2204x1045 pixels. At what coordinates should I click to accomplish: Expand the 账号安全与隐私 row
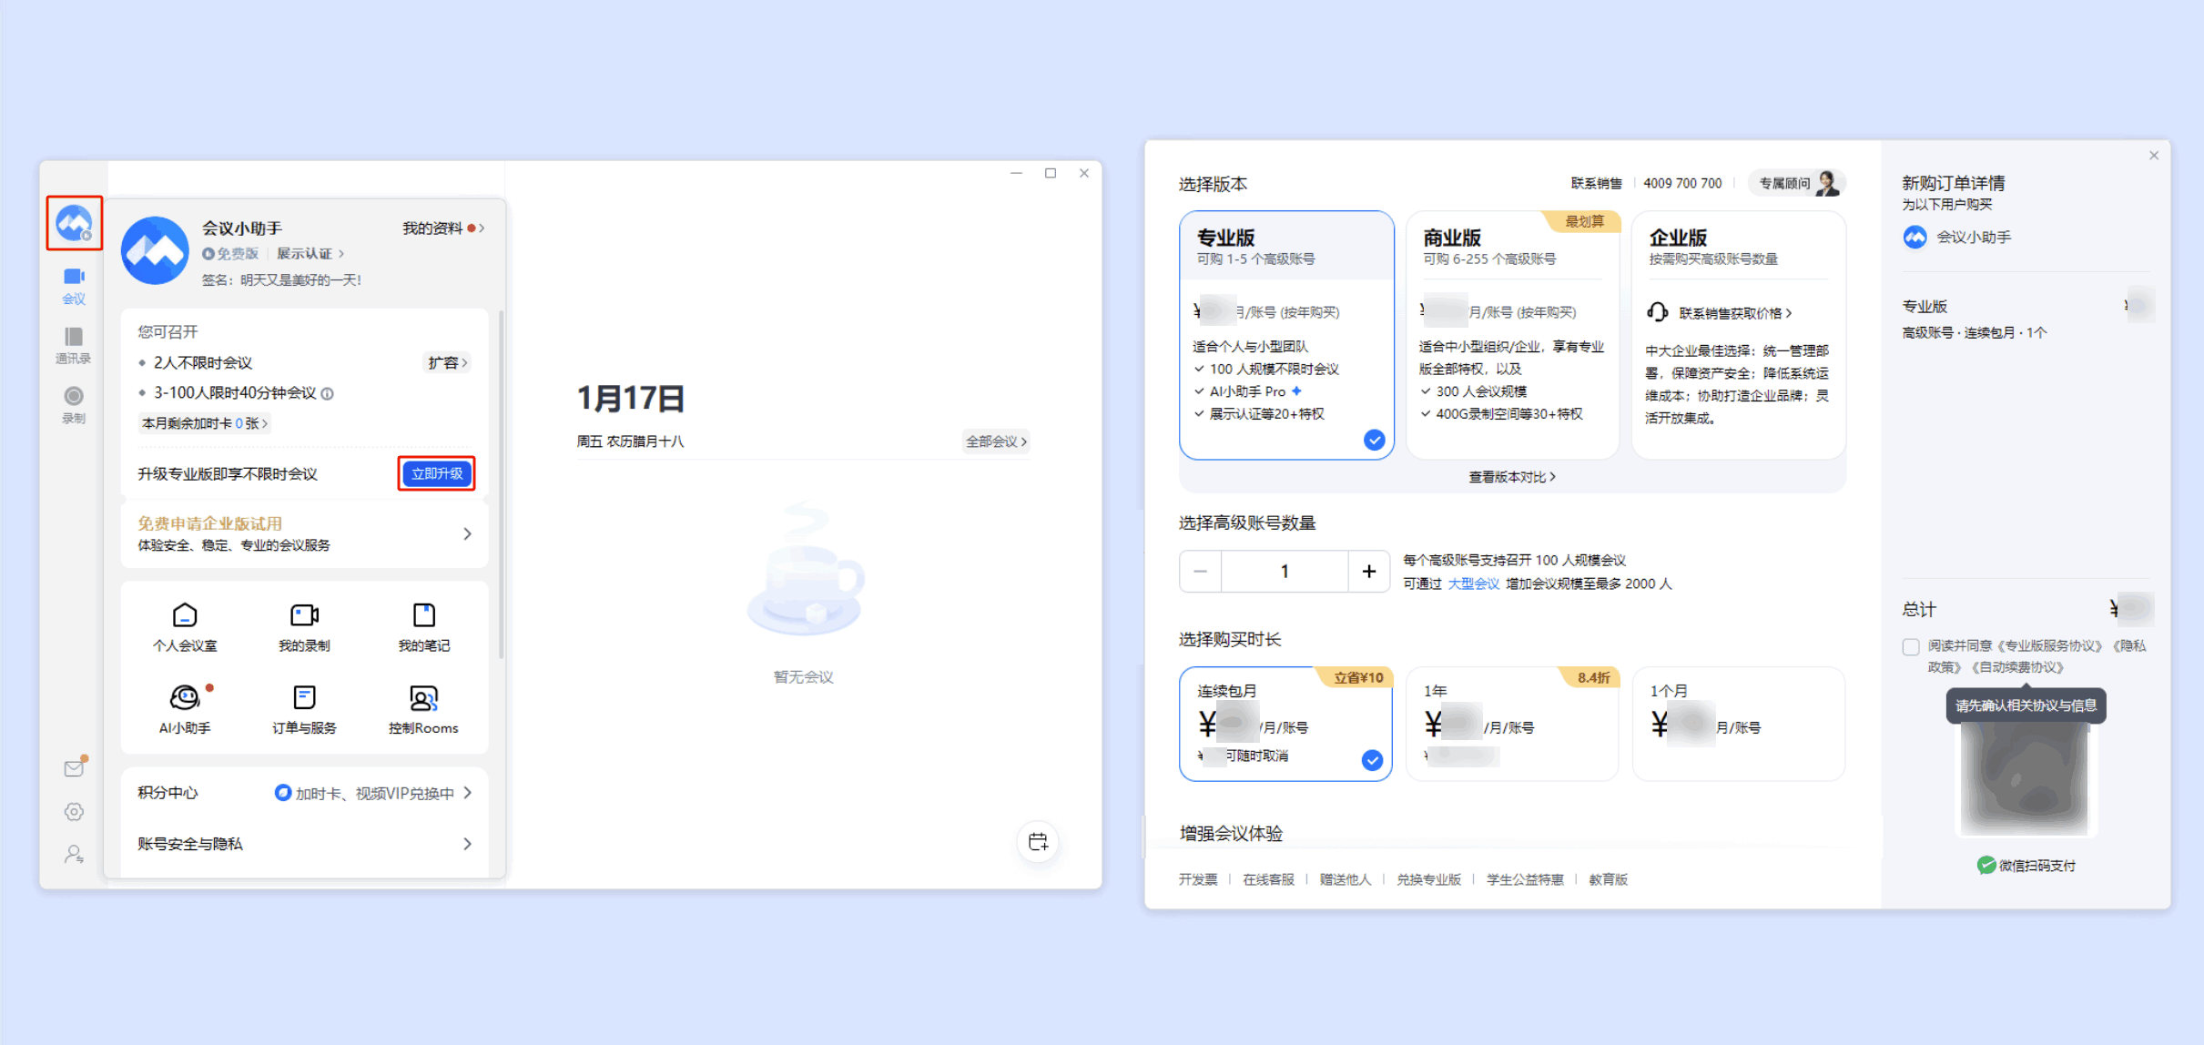pos(304,844)
